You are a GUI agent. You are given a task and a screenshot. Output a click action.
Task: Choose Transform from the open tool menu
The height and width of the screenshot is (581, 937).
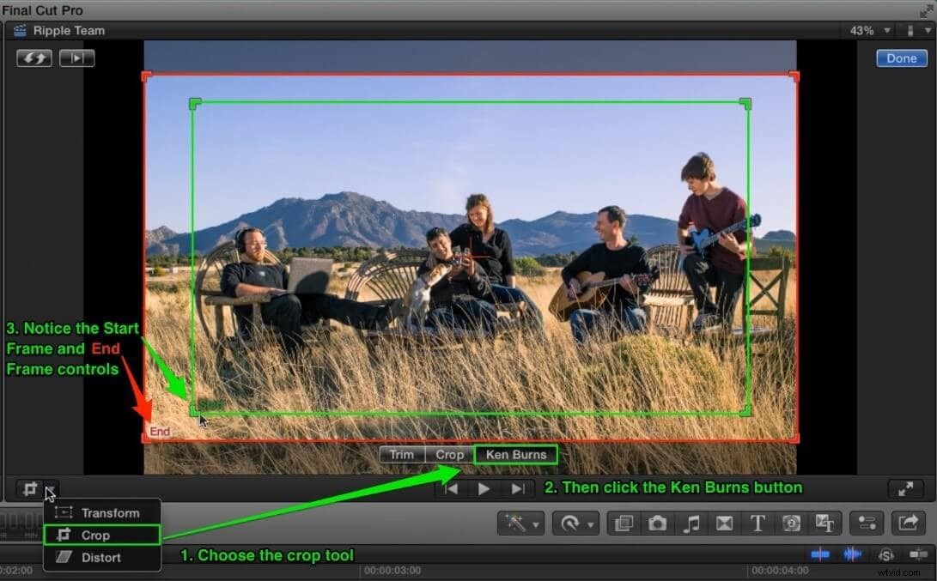(109, 512)
